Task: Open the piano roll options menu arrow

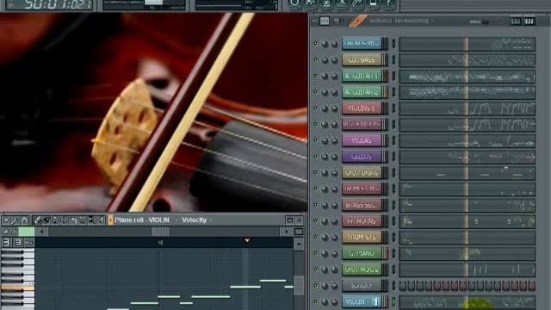Action: coord(6,220)
